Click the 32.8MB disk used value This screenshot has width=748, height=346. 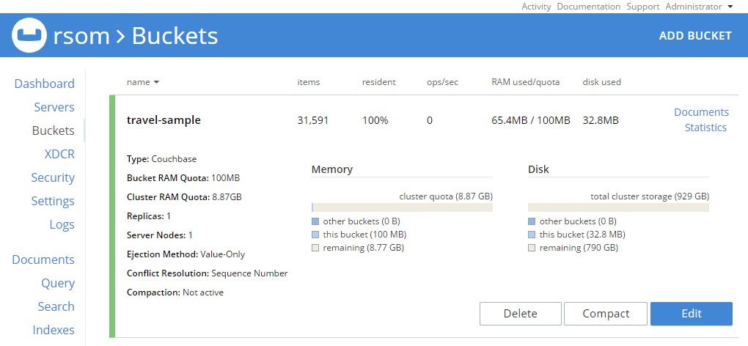[x=601, y=120]
